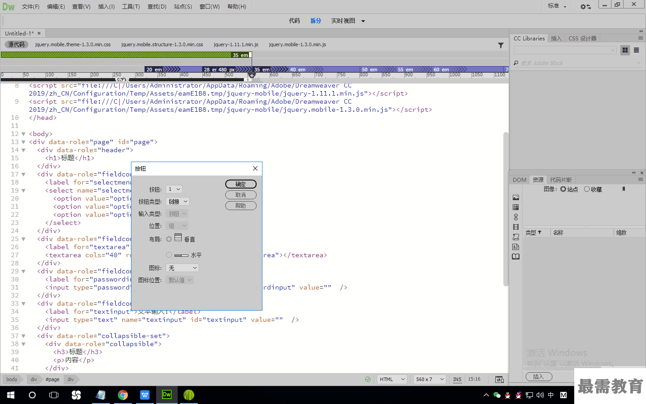The height and width of the screenshot is (404, 646).
Task: Collapse the body tag at line 12
Action: 23,134
